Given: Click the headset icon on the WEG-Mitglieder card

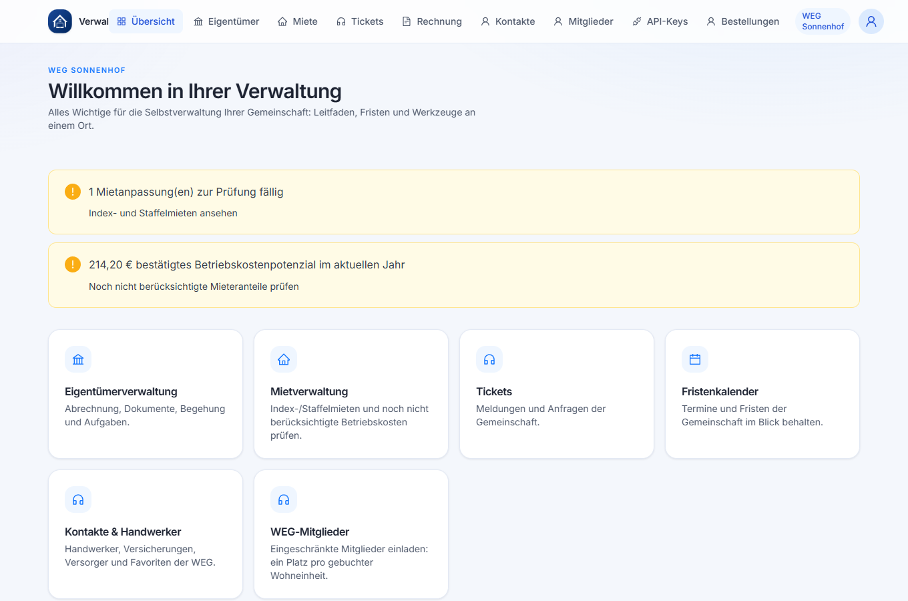Looking at the screenshot, I should 284,499.
